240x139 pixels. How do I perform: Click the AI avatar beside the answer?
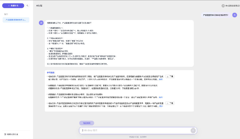[41, 23]
